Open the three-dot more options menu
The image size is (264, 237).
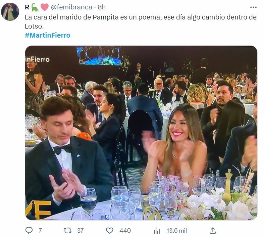pos(253,7)
